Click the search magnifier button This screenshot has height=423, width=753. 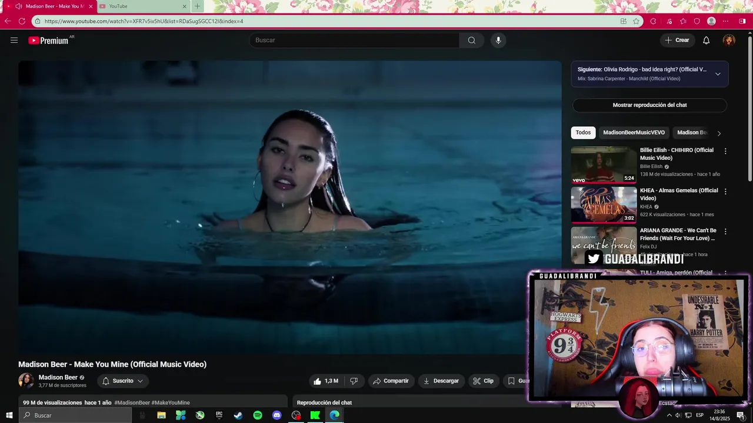point(472,40)
